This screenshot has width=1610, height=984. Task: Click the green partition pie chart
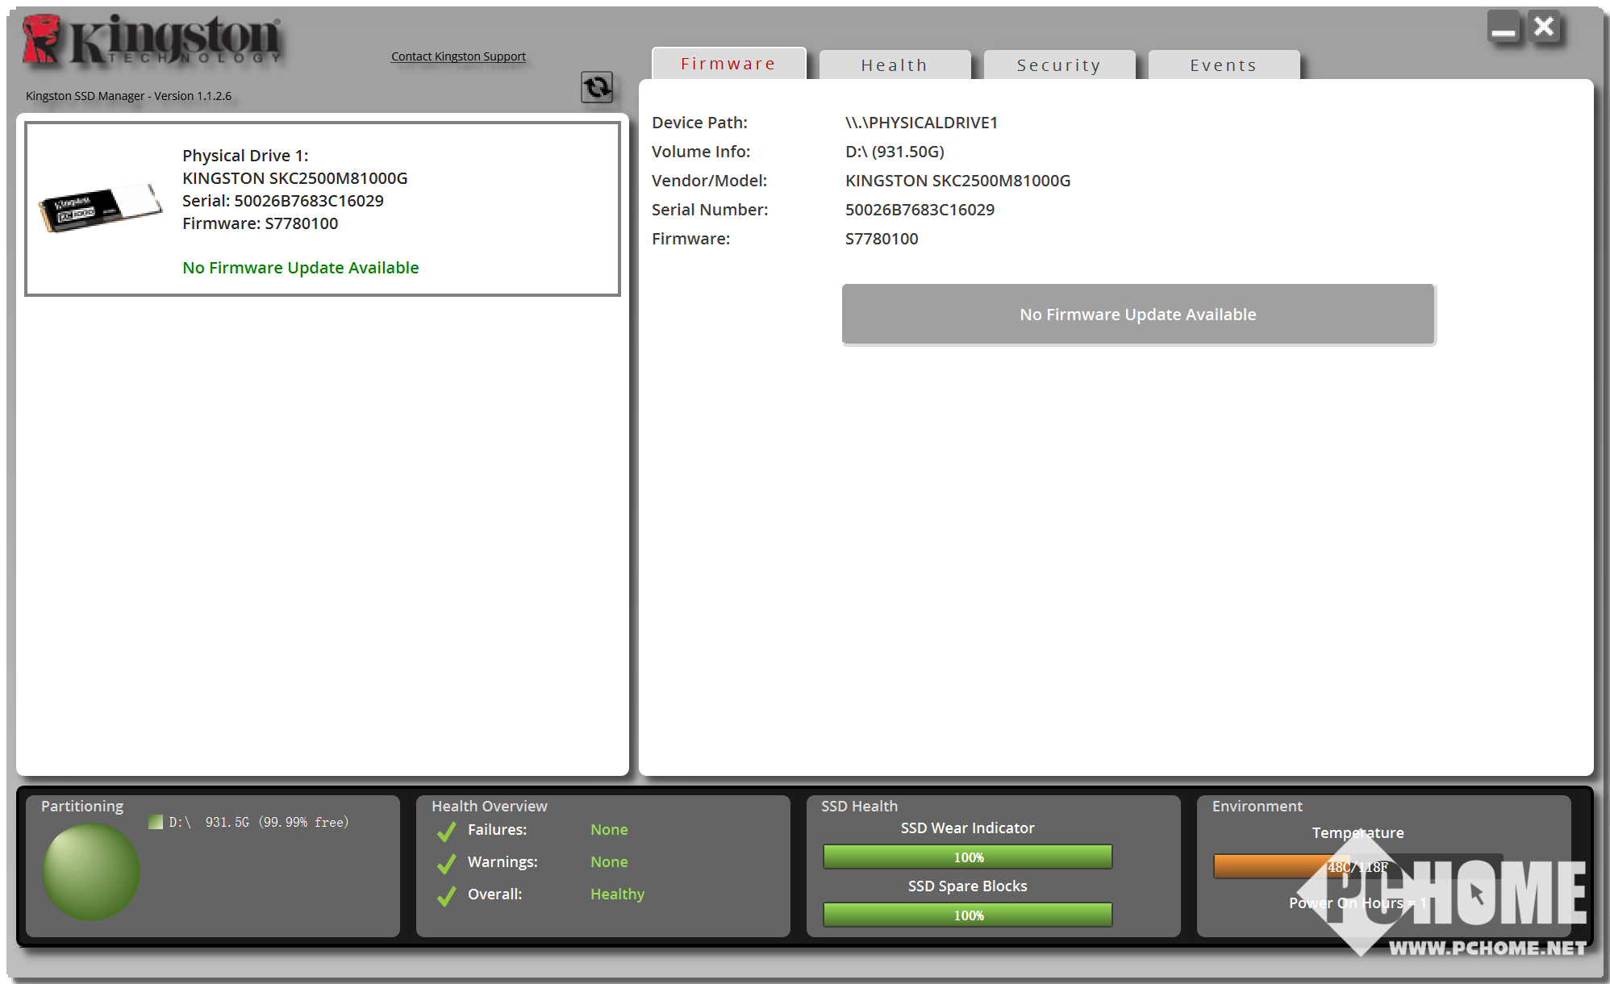click(x=91, y=872)
